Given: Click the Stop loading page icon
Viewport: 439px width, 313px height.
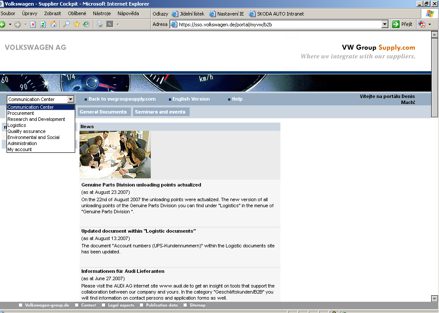Looking at the screenshot, I should tap(33, 25).
